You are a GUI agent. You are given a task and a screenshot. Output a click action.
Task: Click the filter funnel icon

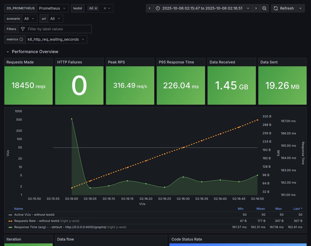(x=23, y=29)
